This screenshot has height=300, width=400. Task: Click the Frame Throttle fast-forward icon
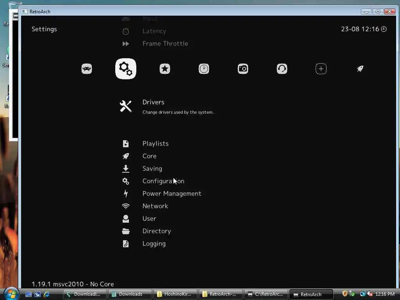(126, 44)
